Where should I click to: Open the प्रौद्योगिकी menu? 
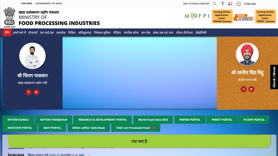201,33
